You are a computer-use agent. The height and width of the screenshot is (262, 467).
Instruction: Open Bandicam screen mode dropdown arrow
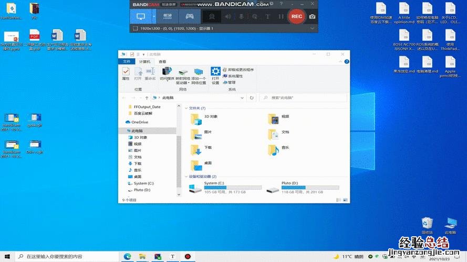click(154, 16)
